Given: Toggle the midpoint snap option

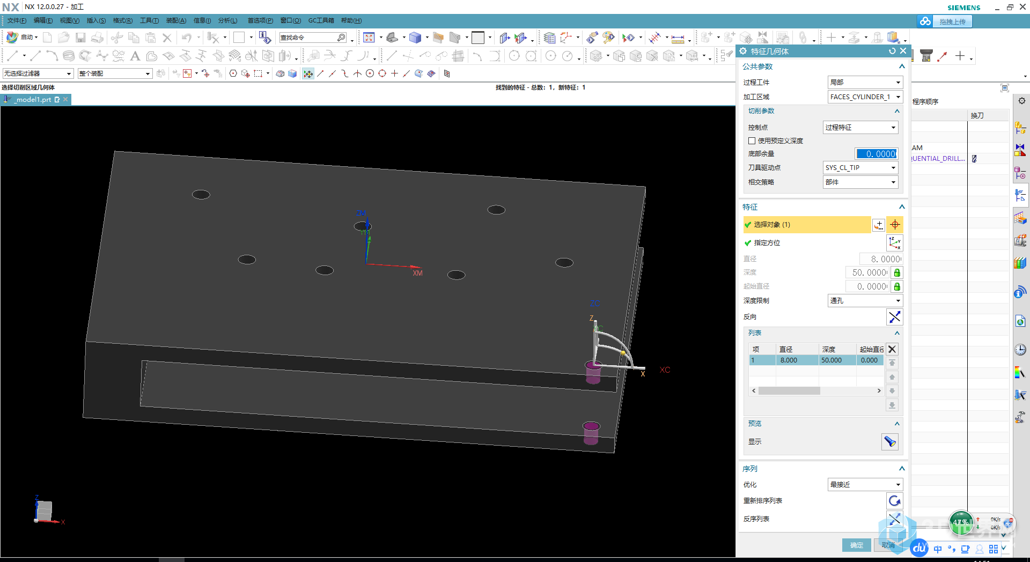Looking at the screenshot, I should (332, 73).
